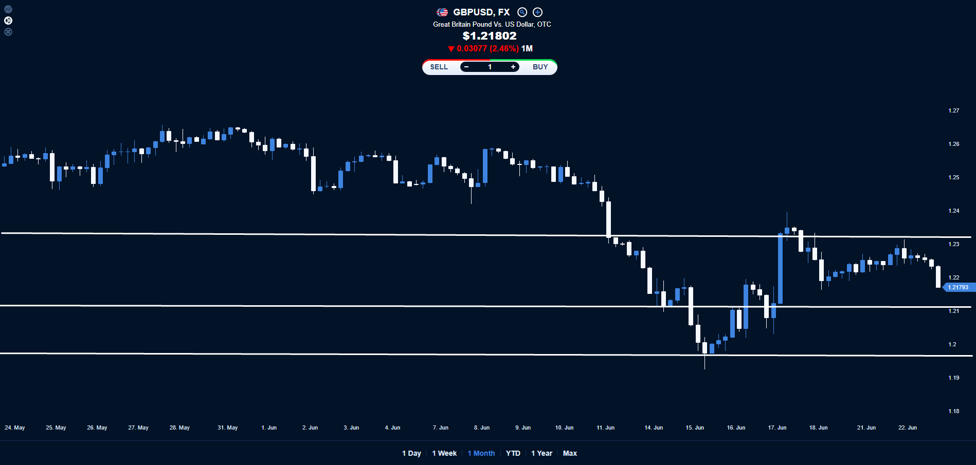
Task: Switch to line chart view
Action: (8, 9)
